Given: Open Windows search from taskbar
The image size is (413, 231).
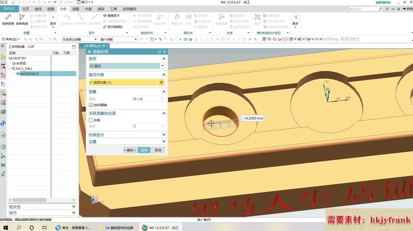Looking at the screenshot, I should 19,227.
